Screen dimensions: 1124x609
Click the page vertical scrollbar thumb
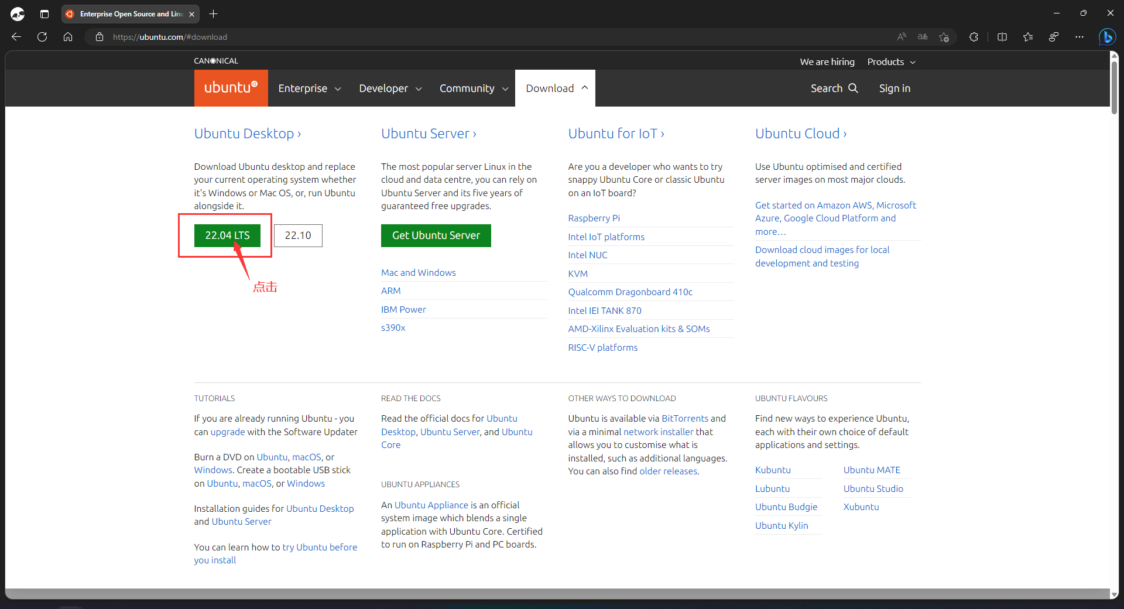pyautogui.click(x=1114, y=87)
